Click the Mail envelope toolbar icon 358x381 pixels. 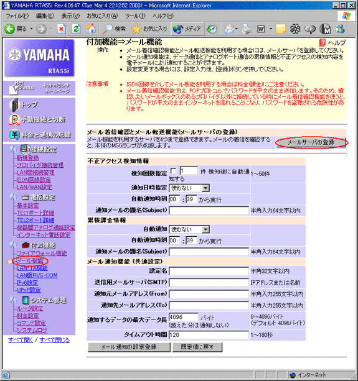pyautogui.click(x=229, y=29)
